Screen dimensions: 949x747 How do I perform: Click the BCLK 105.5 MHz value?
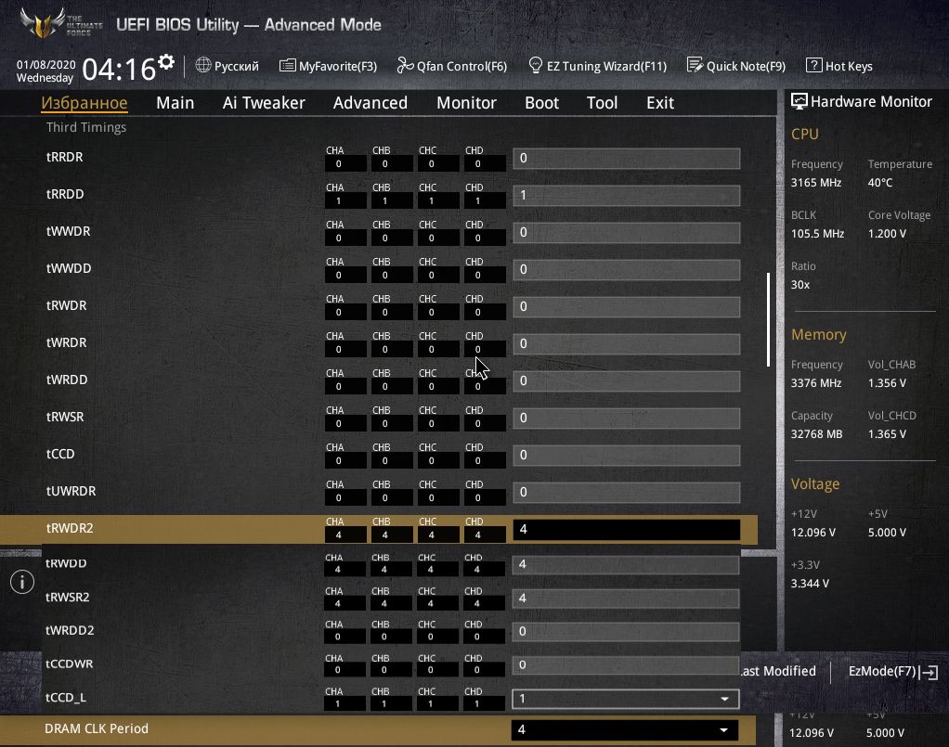tap(817, 234)
